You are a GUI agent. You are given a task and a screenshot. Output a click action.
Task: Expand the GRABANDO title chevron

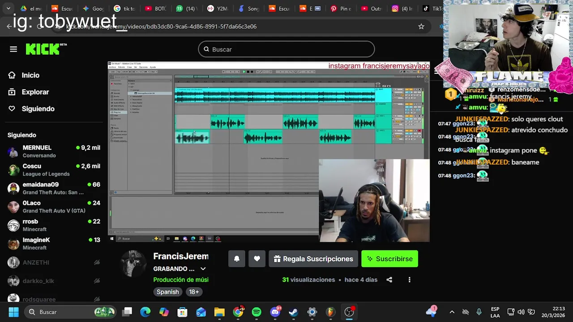click(x=203, y=269)
